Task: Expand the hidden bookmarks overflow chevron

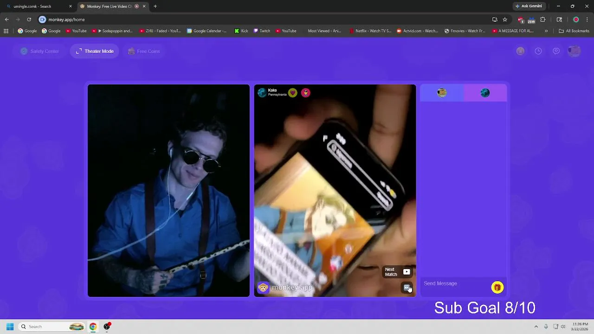Action: coord(546,31)
